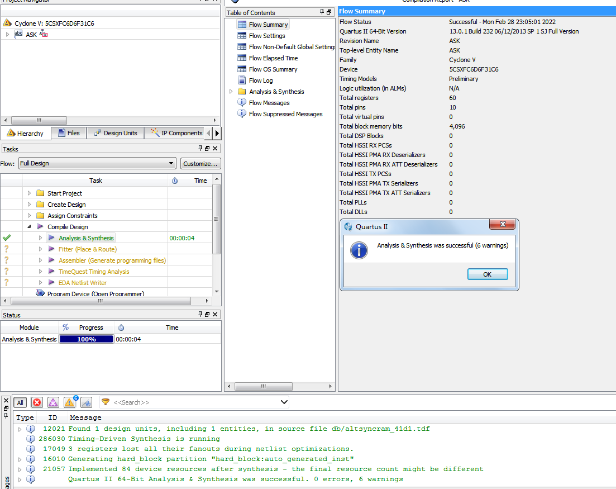Expand the Assign Constraints task folder

30,216
